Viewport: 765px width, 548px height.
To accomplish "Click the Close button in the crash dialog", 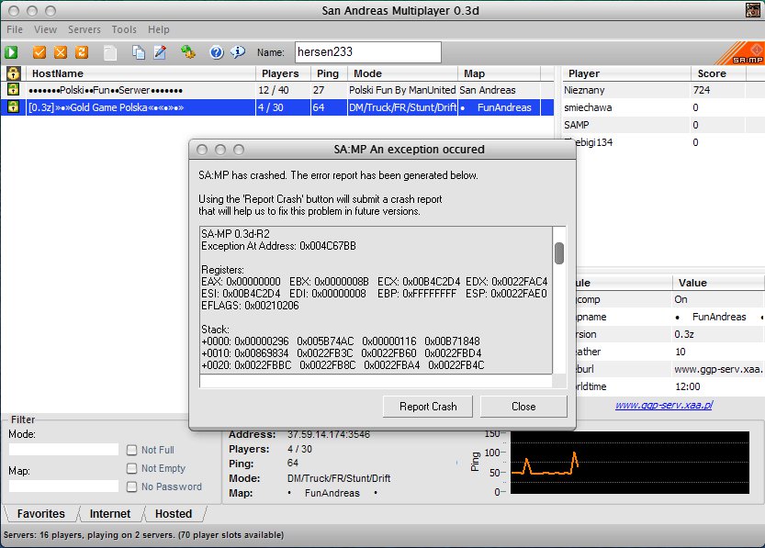I will point(523,407).
